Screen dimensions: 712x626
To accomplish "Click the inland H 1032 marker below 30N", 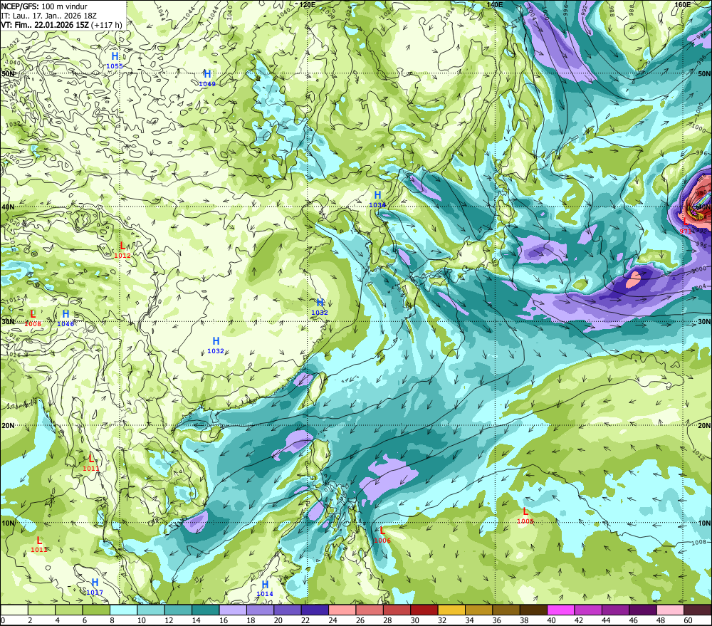I will [x=216, y=345].
